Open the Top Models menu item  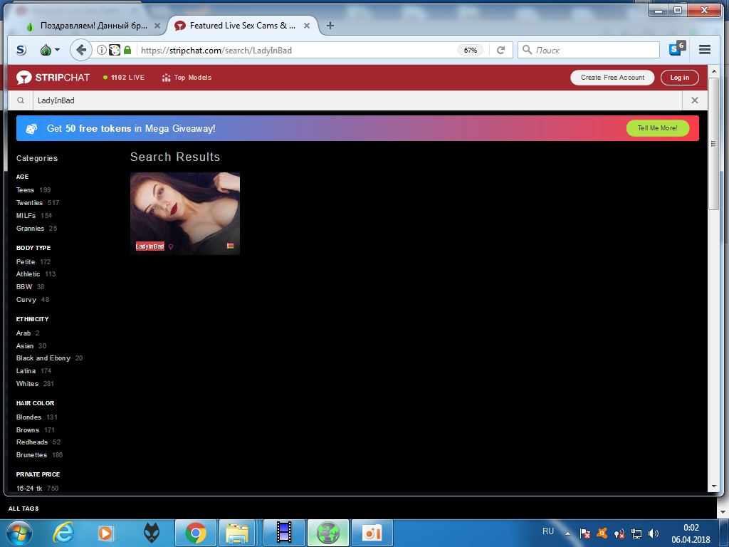pyautogui.click(x=187, y=78)
